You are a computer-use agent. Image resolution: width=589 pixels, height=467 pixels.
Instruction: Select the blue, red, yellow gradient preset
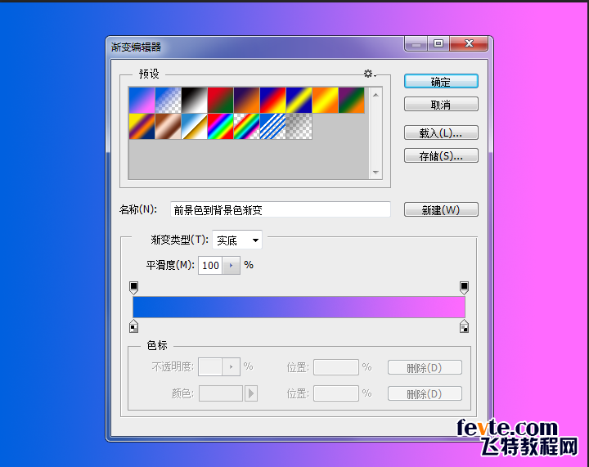pos(272,101)
